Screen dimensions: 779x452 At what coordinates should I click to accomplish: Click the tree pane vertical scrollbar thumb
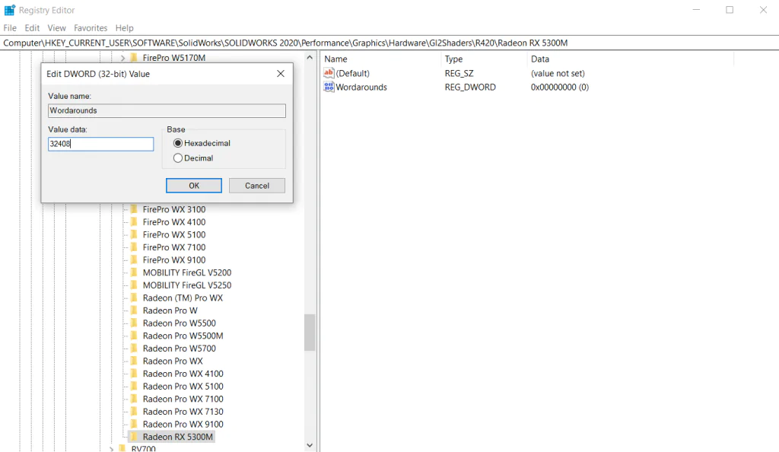pos(310,333)
